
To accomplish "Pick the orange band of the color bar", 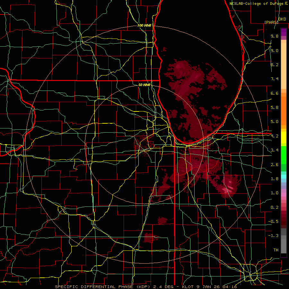I will [284, 110].
